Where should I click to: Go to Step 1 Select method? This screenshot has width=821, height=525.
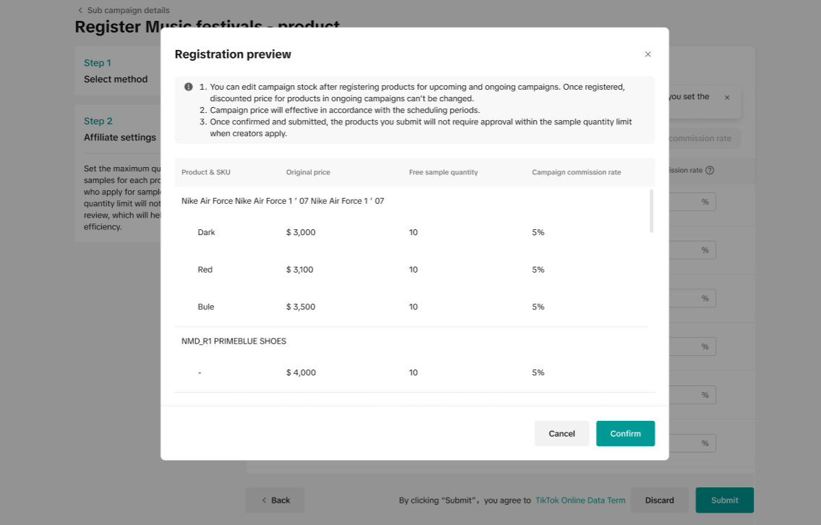[x=116, y=71]
